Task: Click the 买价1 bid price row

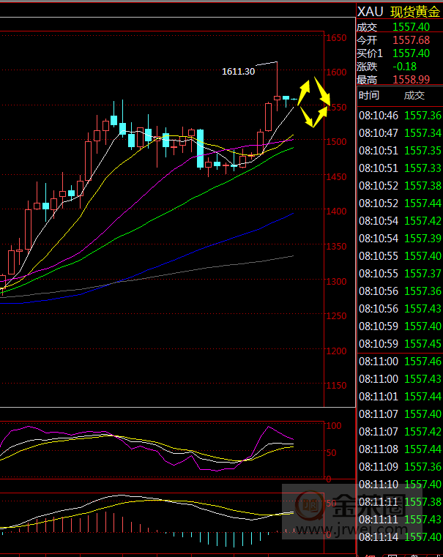Action: pos(400,53)
